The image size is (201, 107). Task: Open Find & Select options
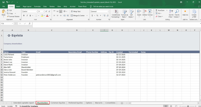pos(177,14)
